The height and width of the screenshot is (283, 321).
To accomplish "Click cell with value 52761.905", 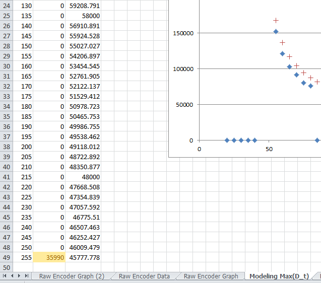I will click(x=83, y=76).
